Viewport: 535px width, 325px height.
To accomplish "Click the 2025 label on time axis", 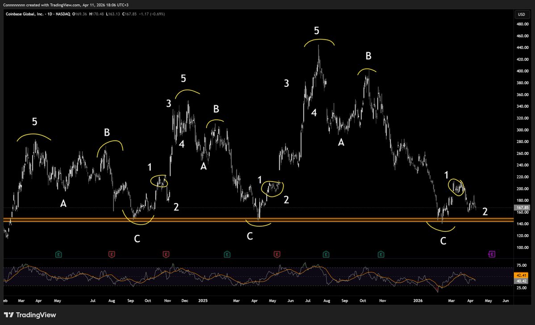I will 203,301.
